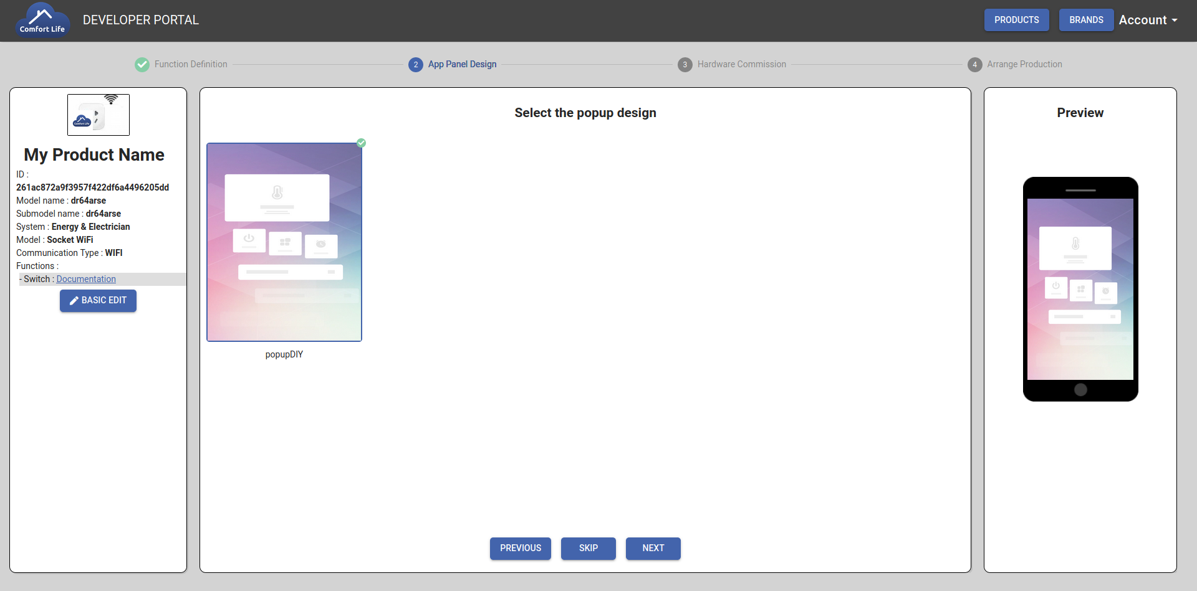Go to App Panel Design step
This screenshot has height=591, width=1197.
[x=462, y=64]
